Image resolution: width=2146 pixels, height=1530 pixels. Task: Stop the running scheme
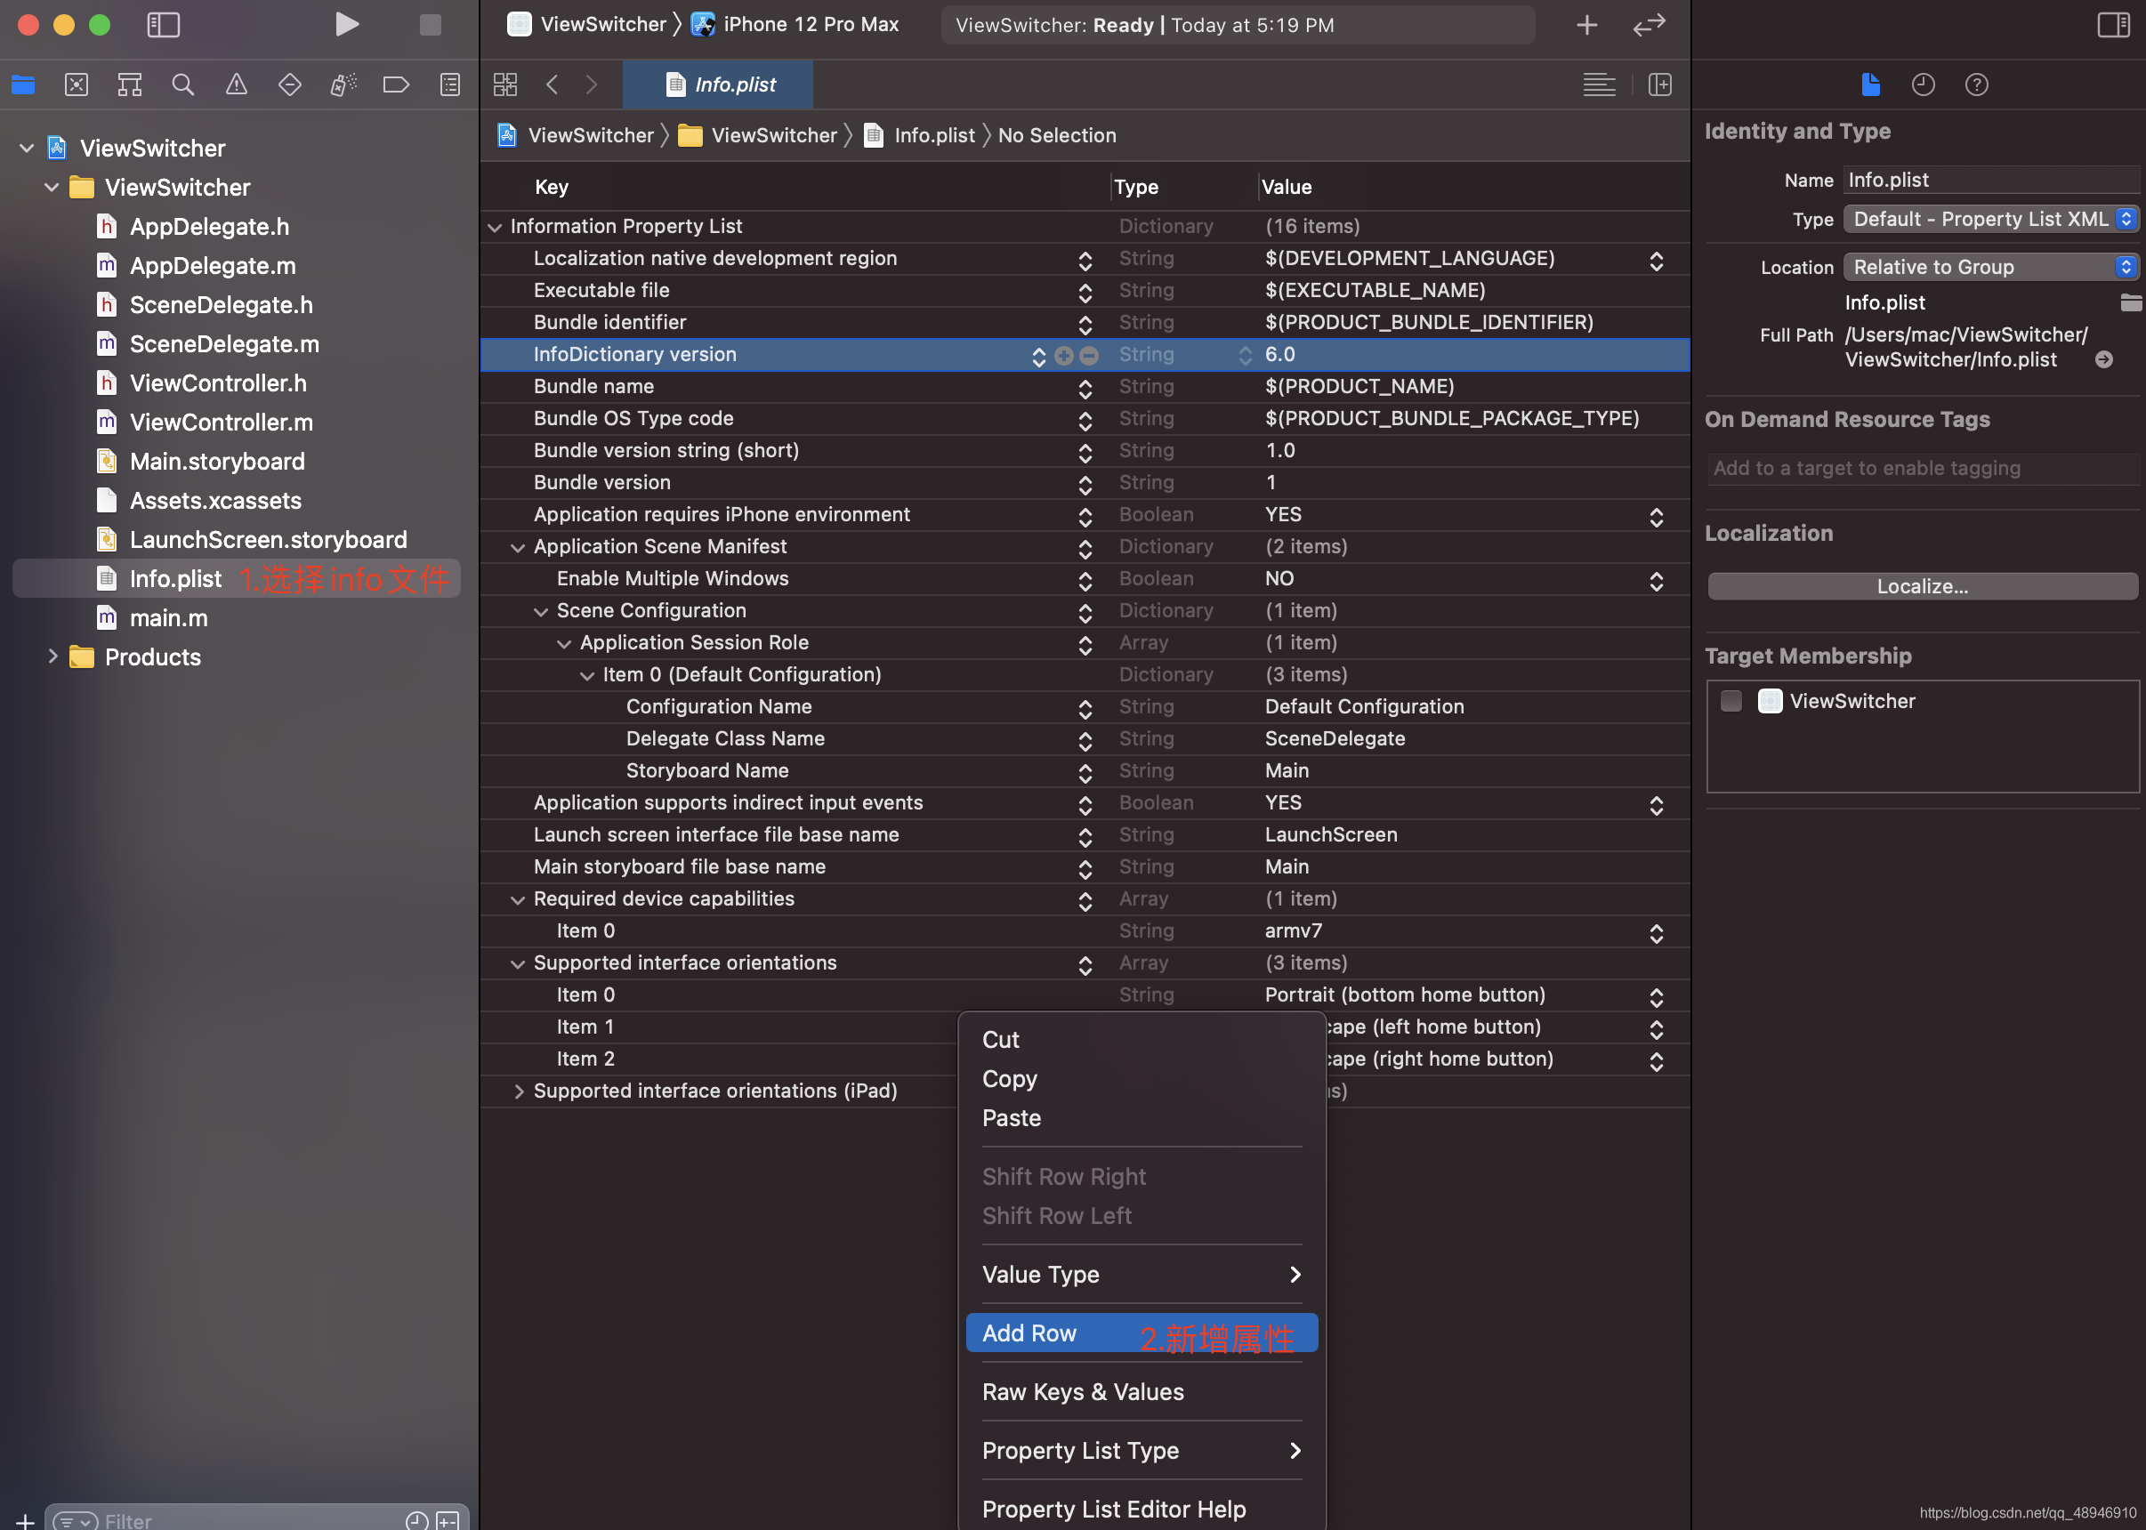click(431, 25)
